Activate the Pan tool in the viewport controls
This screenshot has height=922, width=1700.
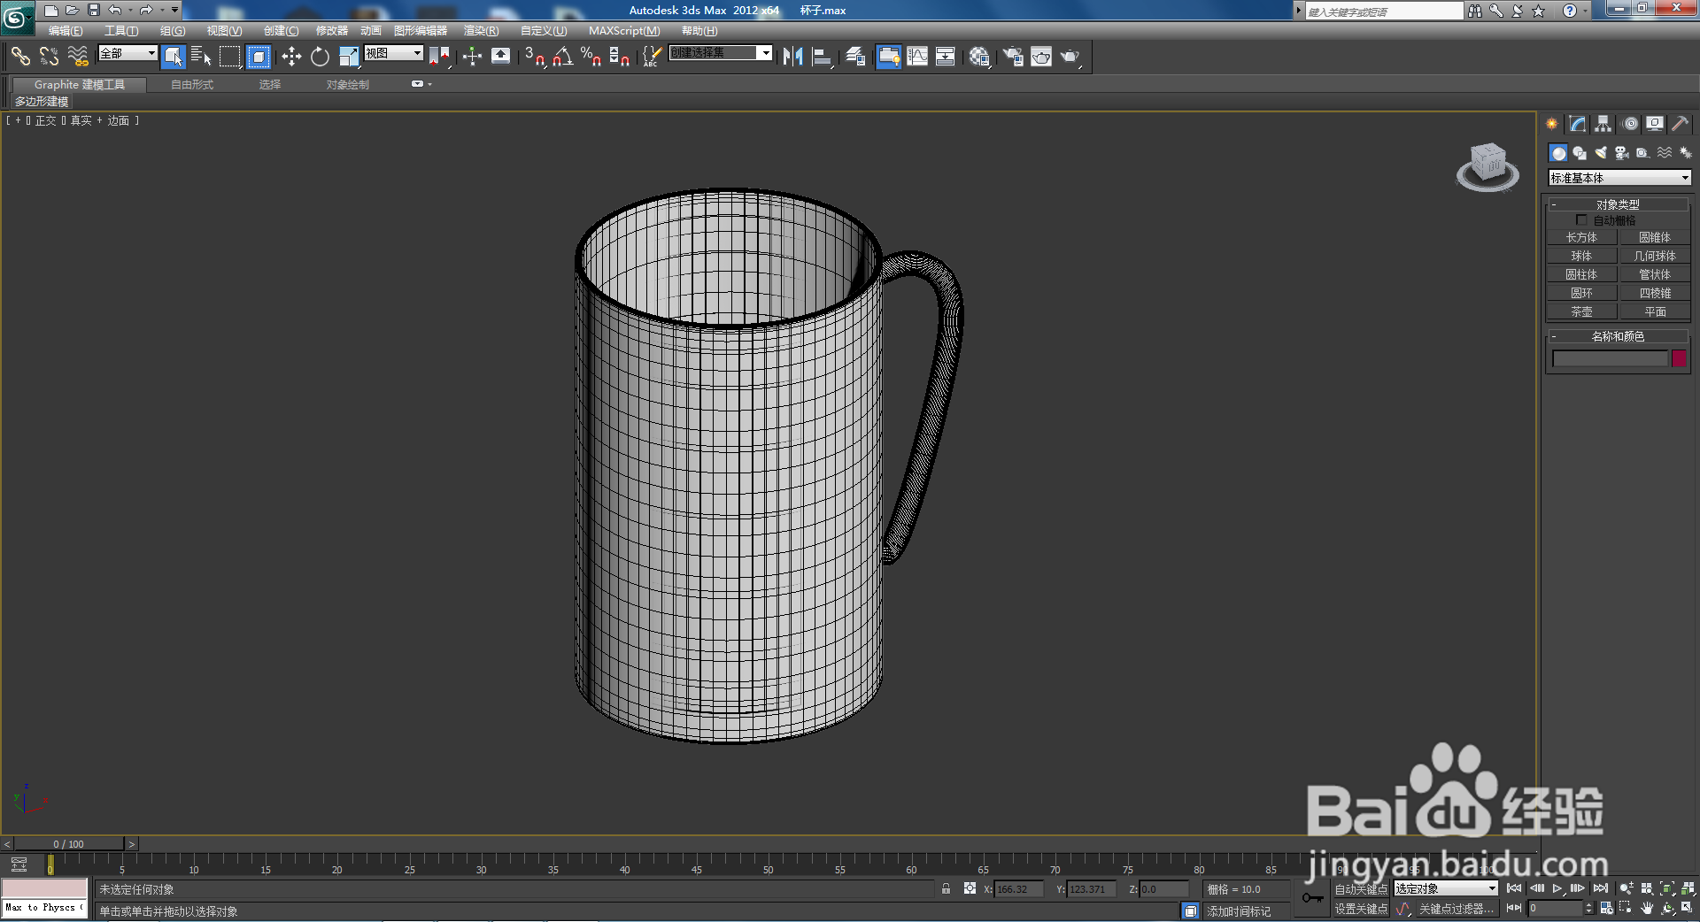tap(1645, 908)
